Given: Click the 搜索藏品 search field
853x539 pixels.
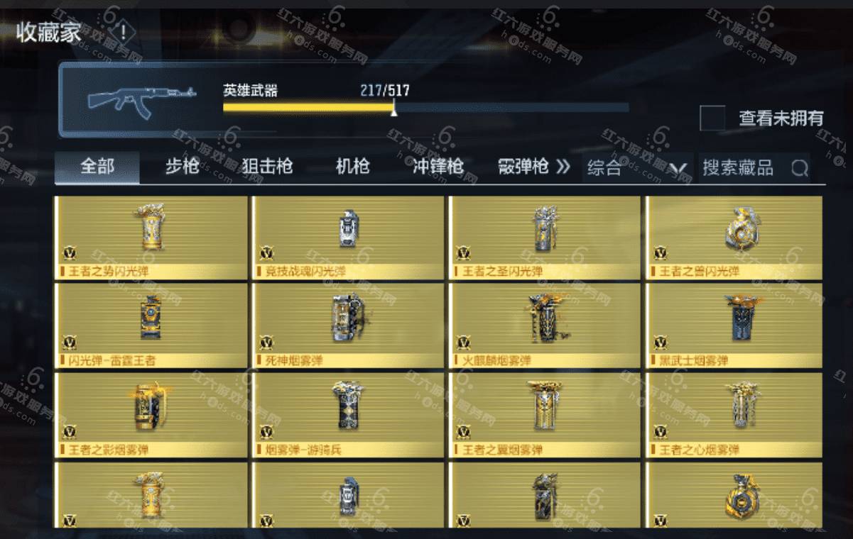Looking at the screenshot, I should tap(754, 168).
